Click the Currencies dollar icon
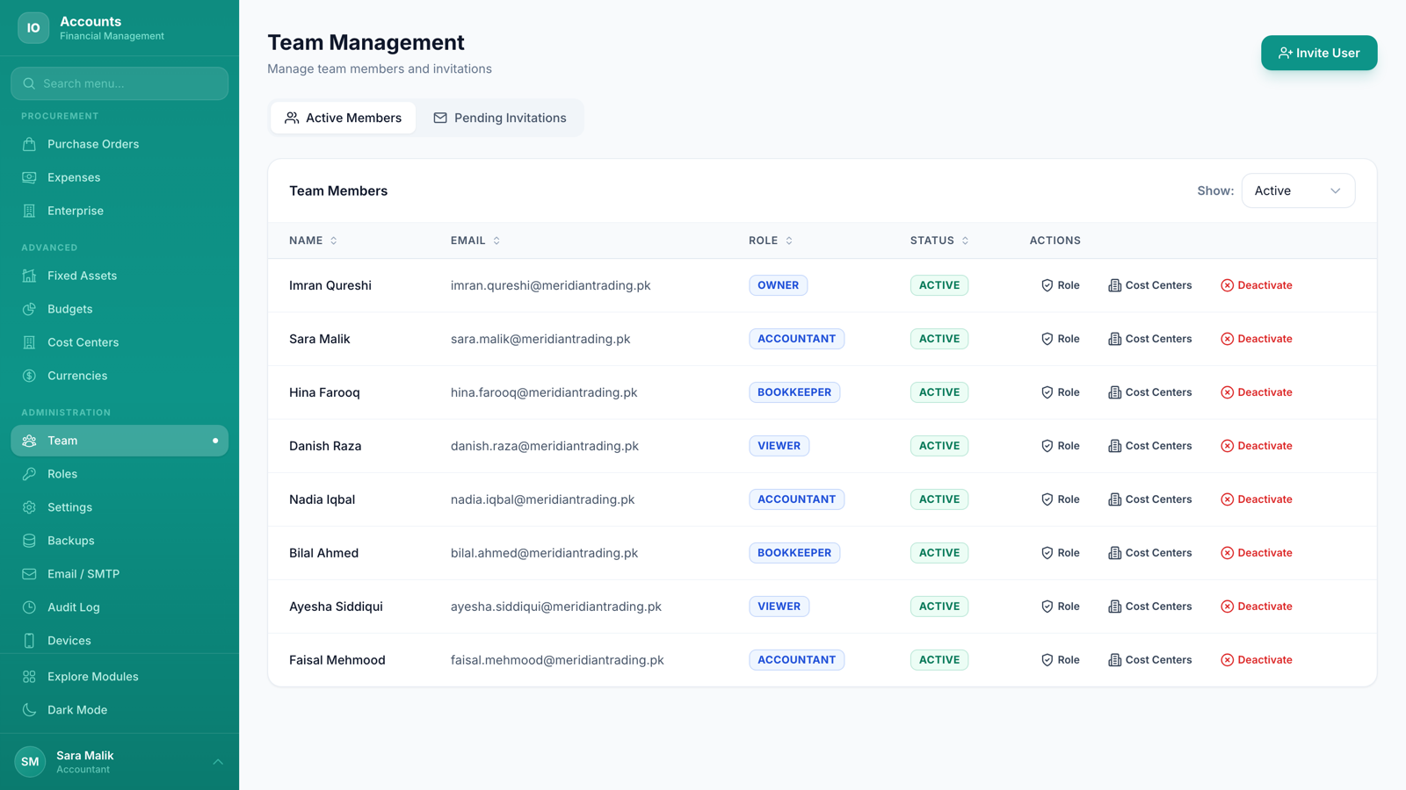 pos(29,376)
